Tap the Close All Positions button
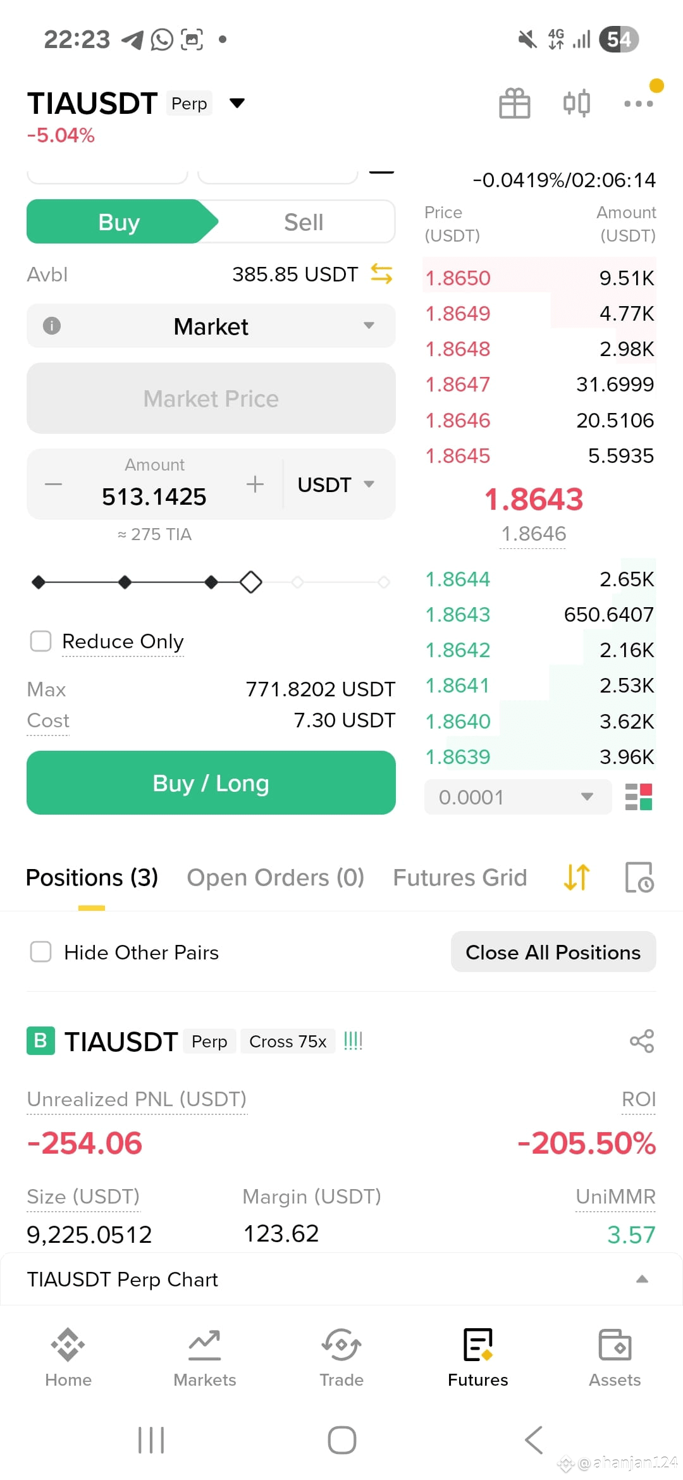The width and height of the screenshot is (683, 1480). tap(553, 952)
